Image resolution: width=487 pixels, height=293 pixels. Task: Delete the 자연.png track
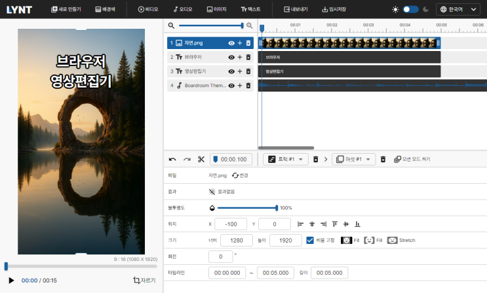tap(248, 43)
